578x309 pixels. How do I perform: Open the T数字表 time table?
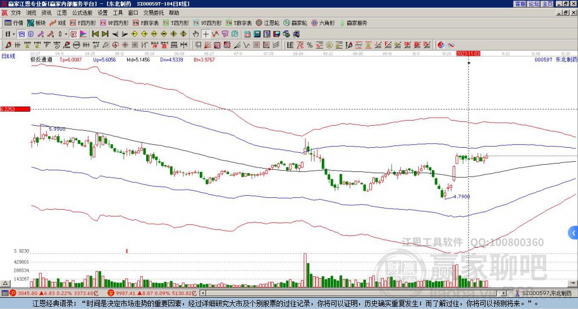point(239,23)
